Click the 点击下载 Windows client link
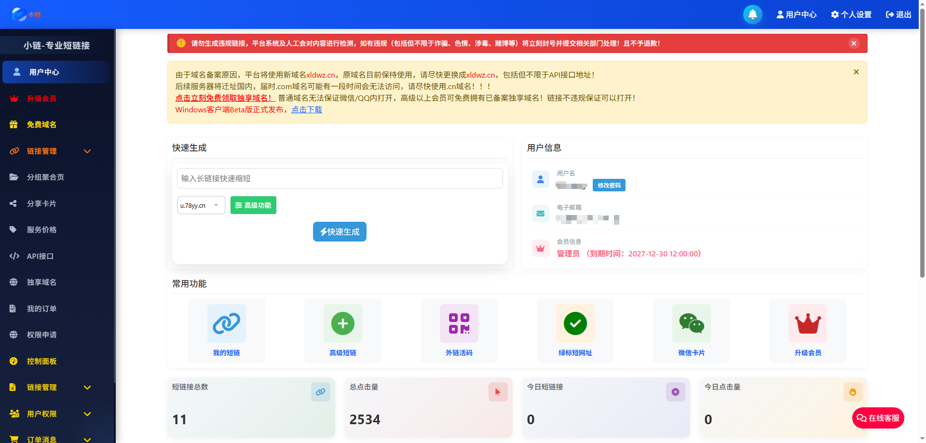This screenshot has width=926, height=443. coord(306,109)
